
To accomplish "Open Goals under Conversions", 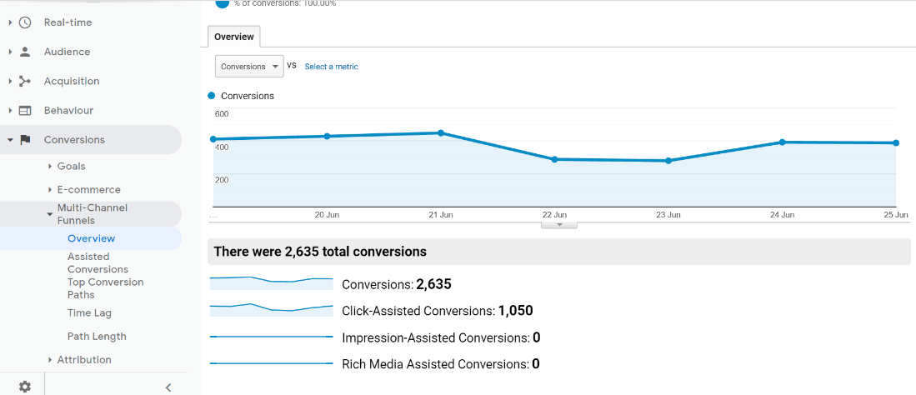I will coord(72,167).
